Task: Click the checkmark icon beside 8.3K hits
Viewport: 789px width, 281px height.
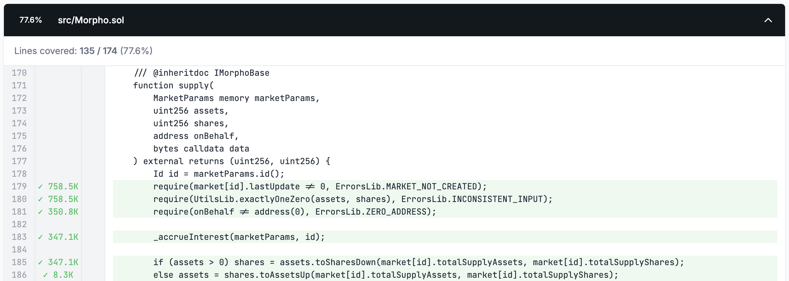Action: tap(45, 275)
